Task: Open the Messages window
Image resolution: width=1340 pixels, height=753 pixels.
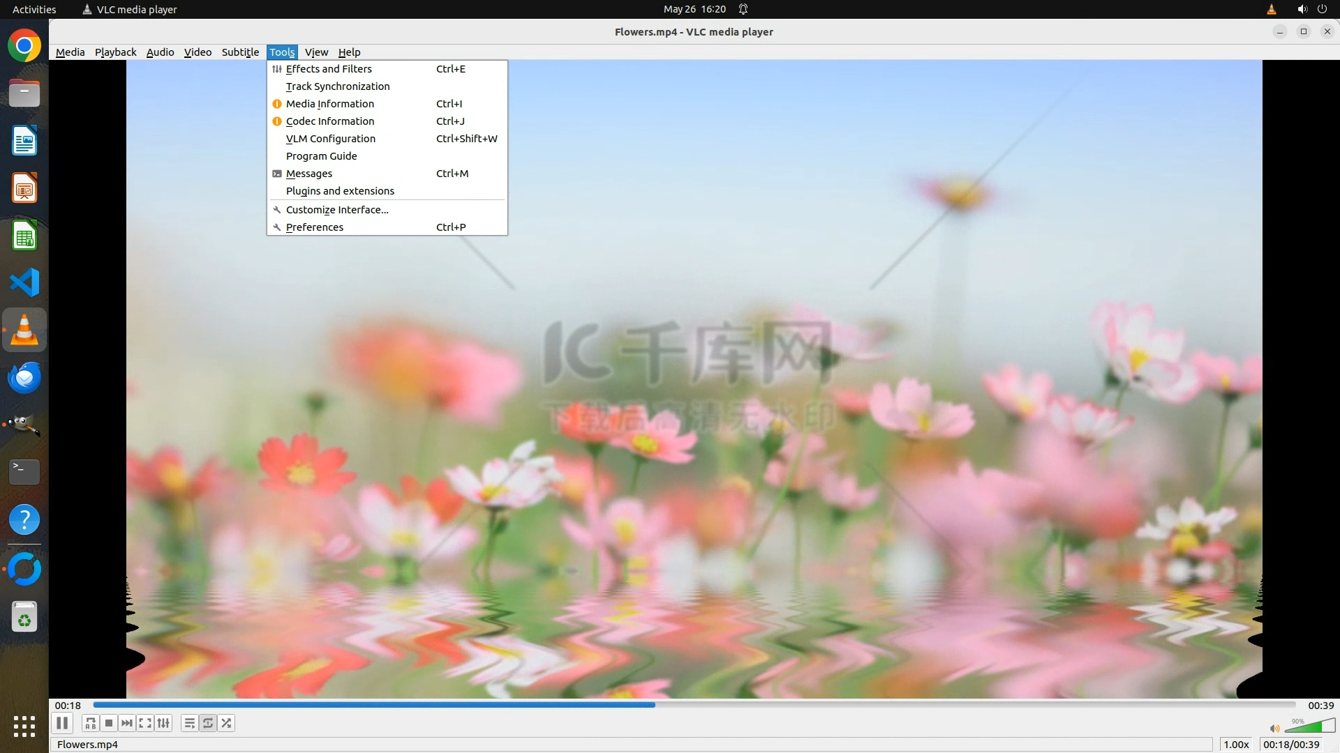Action: point(309,174)
